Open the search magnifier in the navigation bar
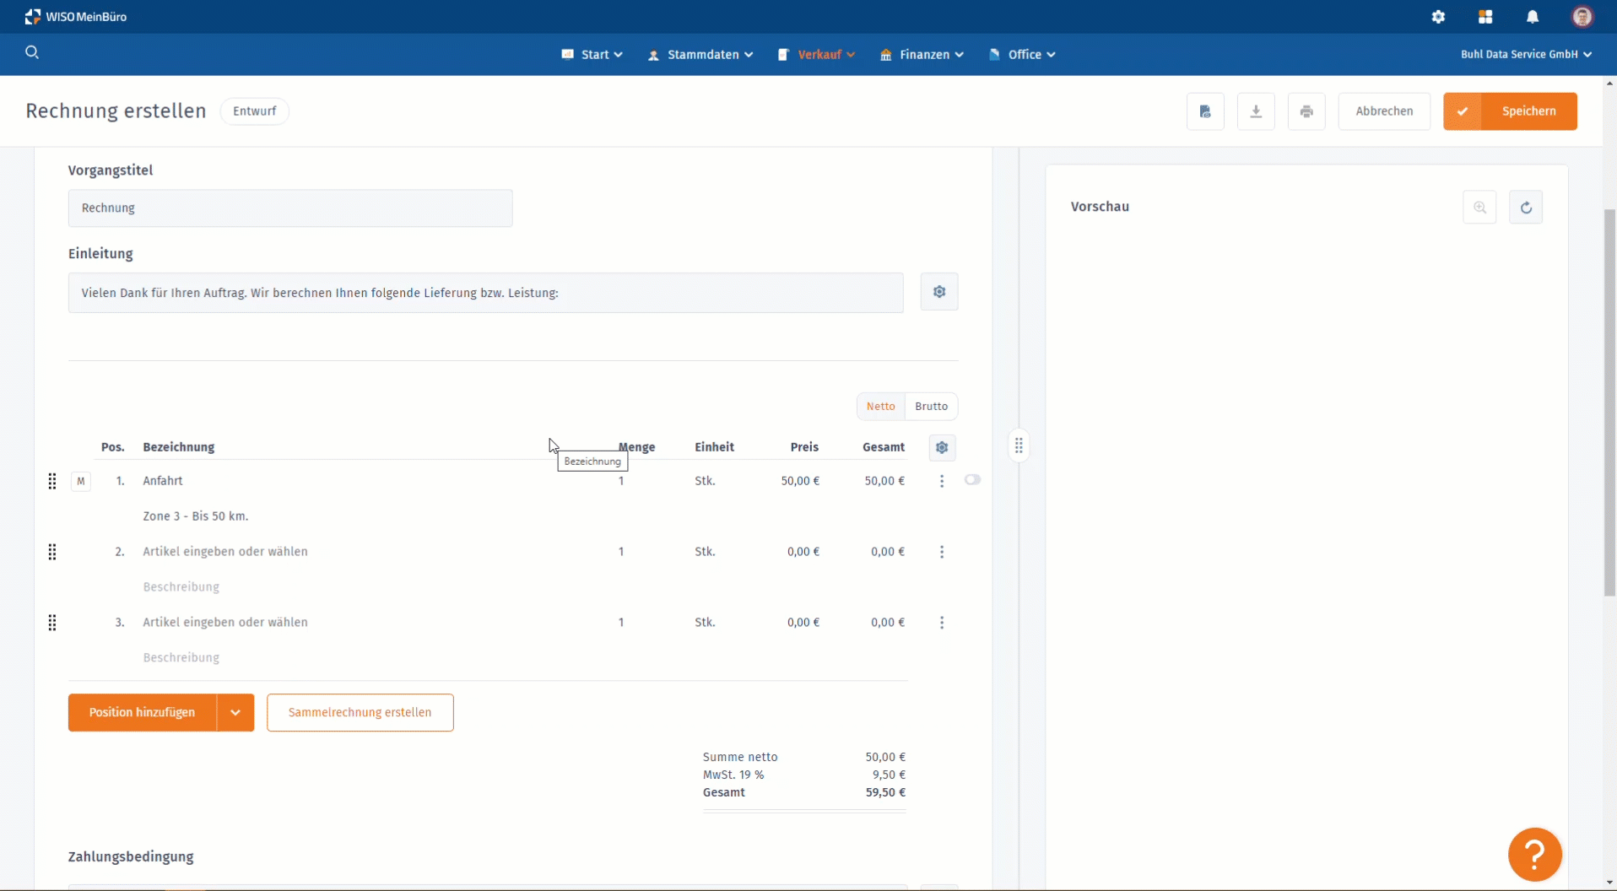 pos(32,52)
